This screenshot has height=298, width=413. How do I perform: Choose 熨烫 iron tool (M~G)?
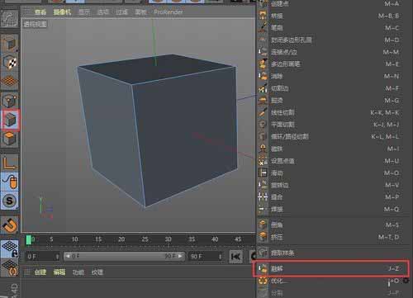pyautogui.click(x=334, y=101)
